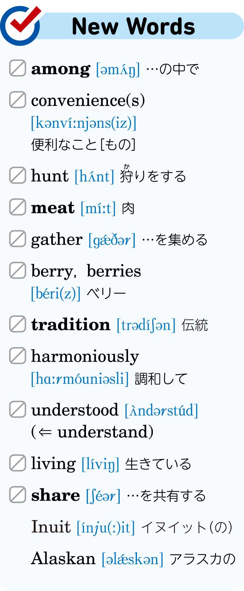Check the box beside meat
This screenshot has height=591, width=244.
coord(18,207)
